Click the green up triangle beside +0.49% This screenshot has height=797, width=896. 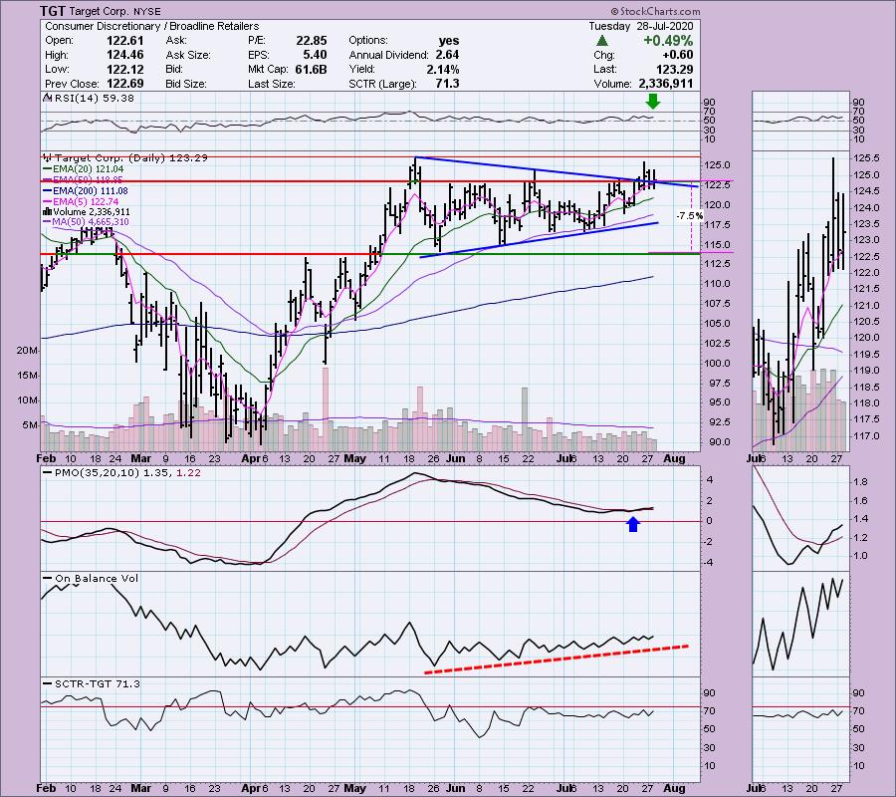pyautogui.click(x=601, y=41)
